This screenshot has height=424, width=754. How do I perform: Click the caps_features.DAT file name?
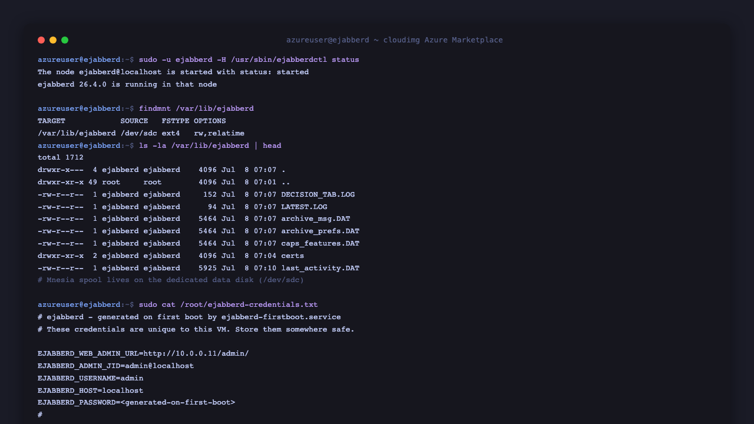click(320, 243)
